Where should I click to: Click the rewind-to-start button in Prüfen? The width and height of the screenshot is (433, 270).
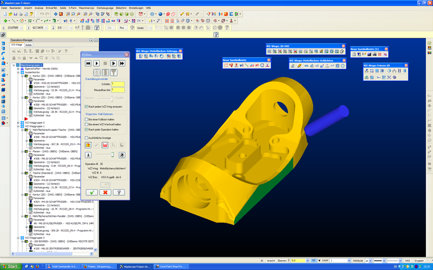click(88, 63)
